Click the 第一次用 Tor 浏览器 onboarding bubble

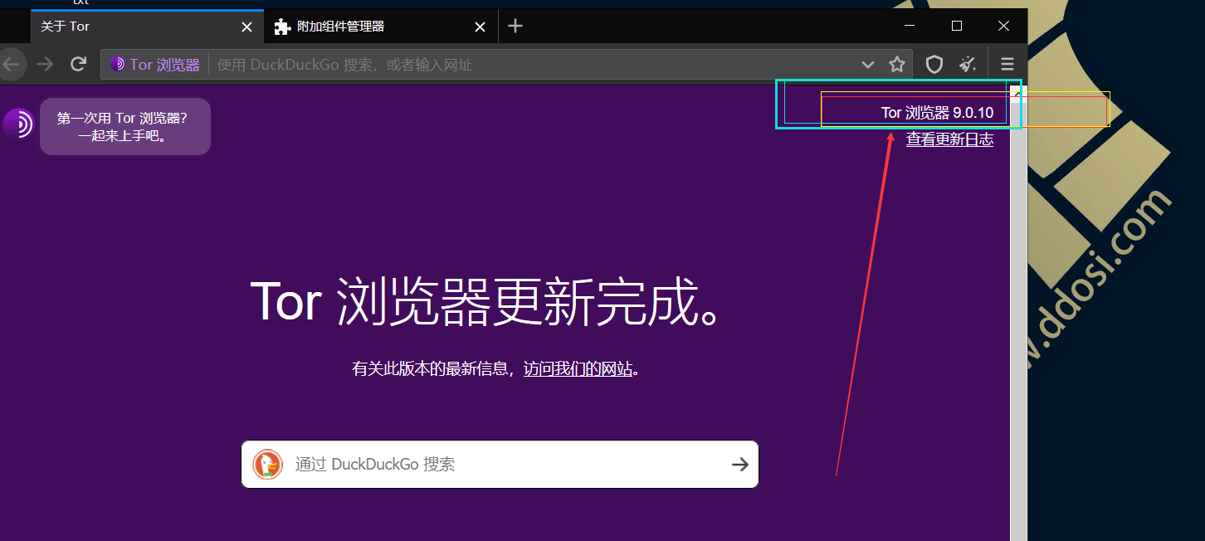[x=125, y=126]
